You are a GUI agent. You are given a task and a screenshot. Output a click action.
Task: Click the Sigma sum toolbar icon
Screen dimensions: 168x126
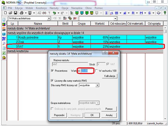pos(106,13)
